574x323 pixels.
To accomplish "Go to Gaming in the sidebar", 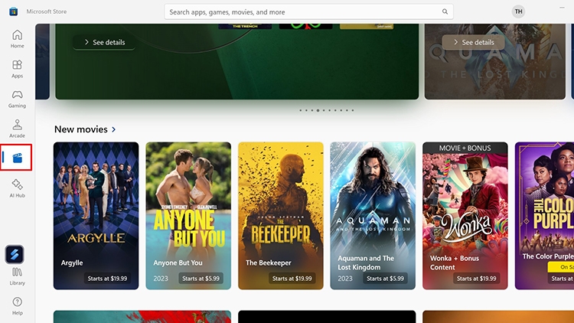I will click(17, 99).
